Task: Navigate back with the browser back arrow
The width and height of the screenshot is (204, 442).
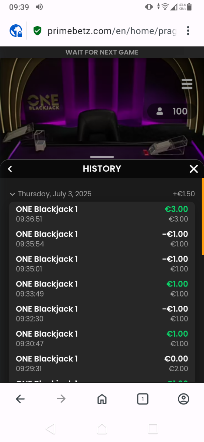Action: tap(20, 399)
